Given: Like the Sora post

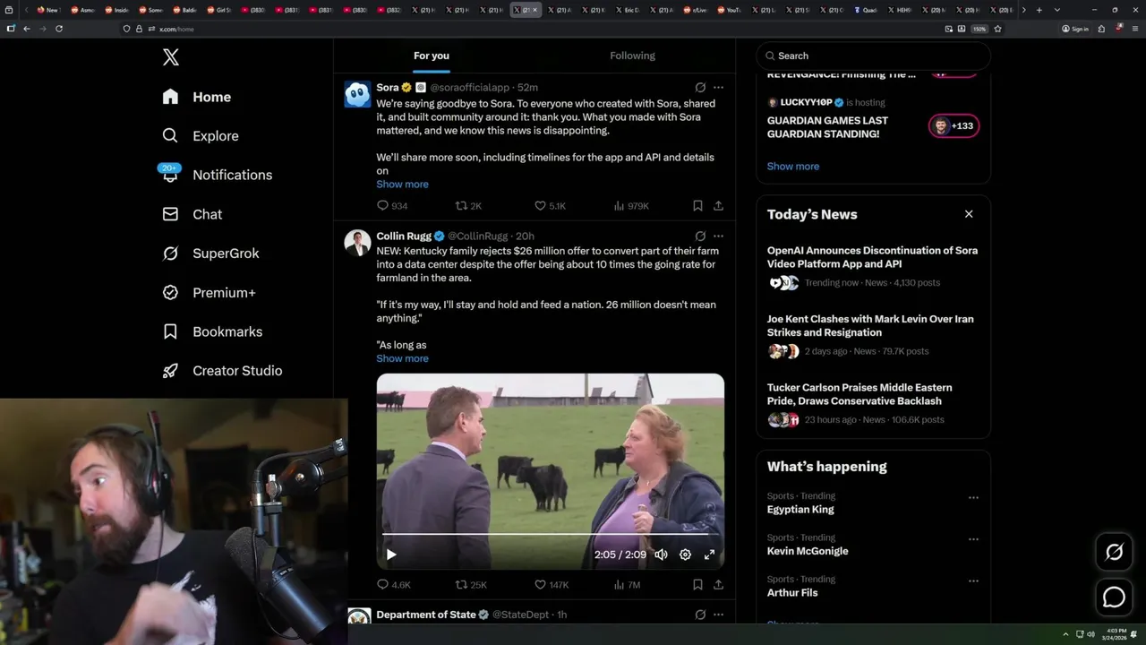Looking at the screenshot, I should click(550, 206).
